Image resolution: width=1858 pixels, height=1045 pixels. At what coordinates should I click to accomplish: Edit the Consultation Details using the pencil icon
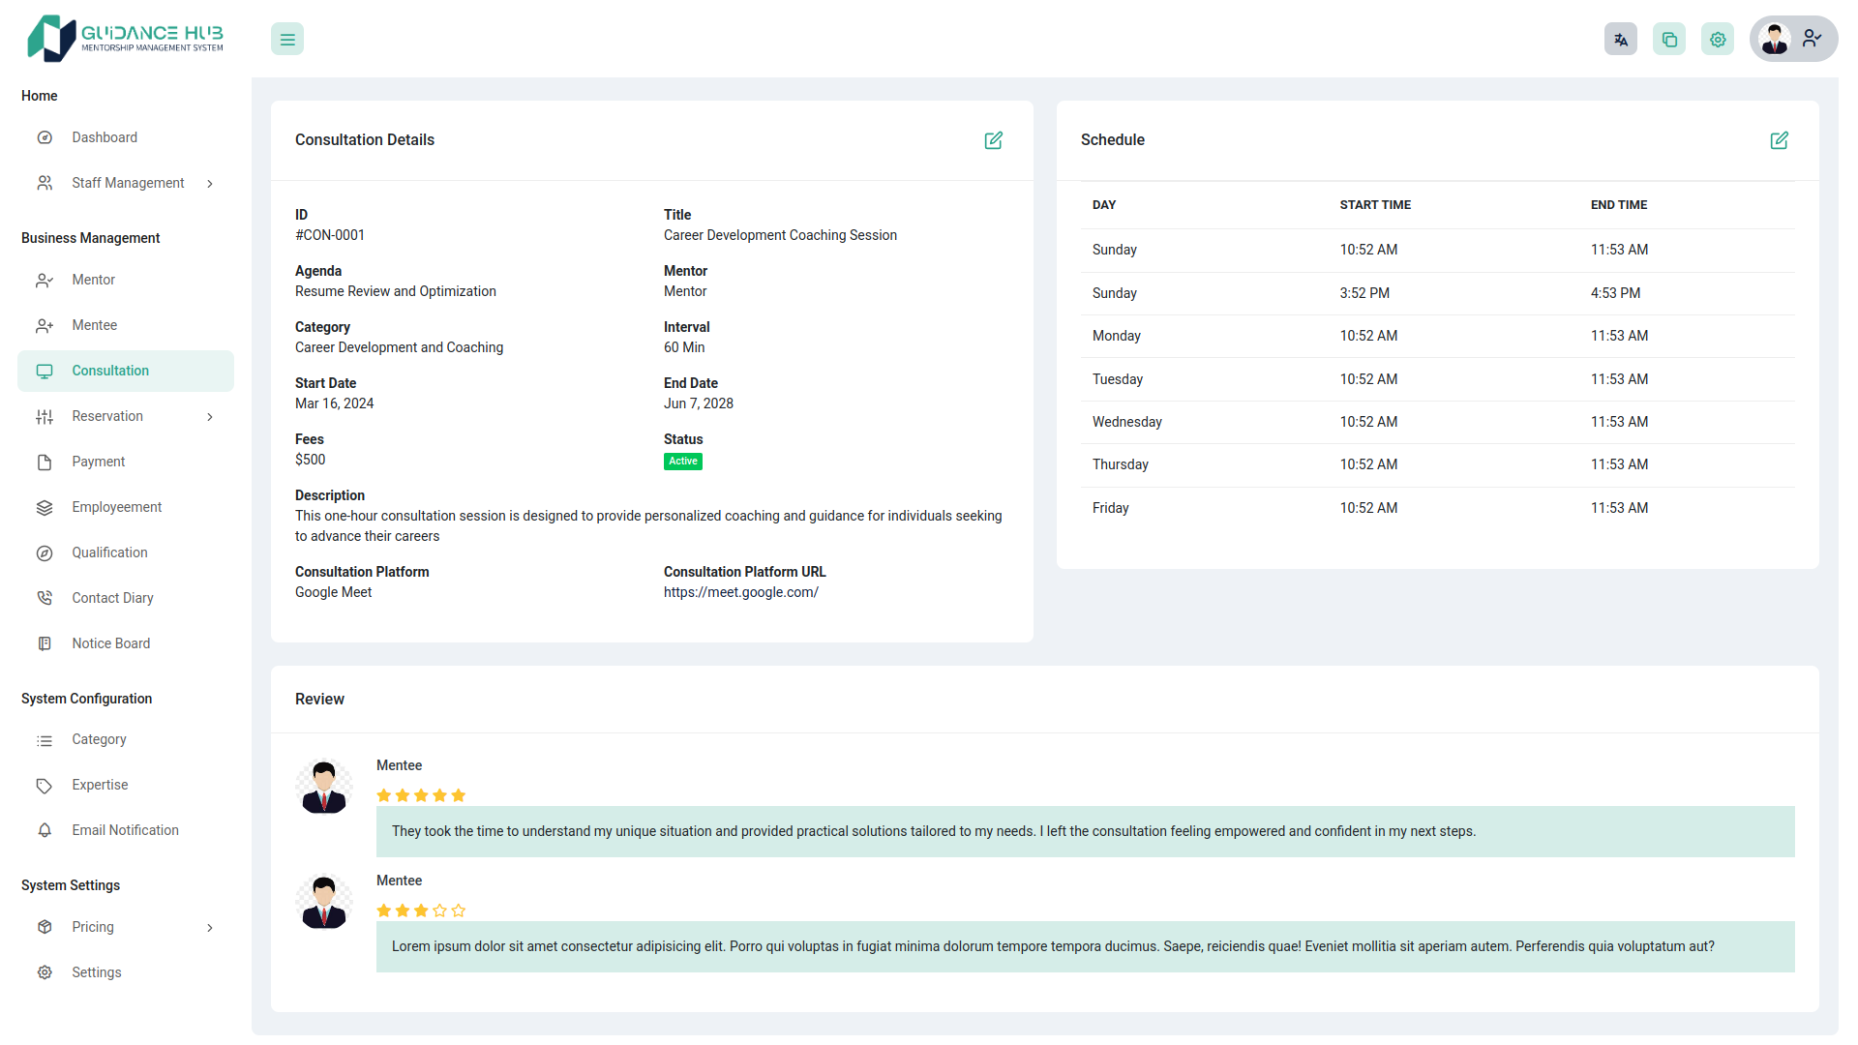994,140
